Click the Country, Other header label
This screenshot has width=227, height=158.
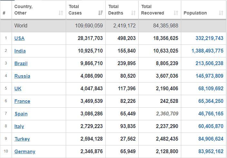tap(23, 10)
